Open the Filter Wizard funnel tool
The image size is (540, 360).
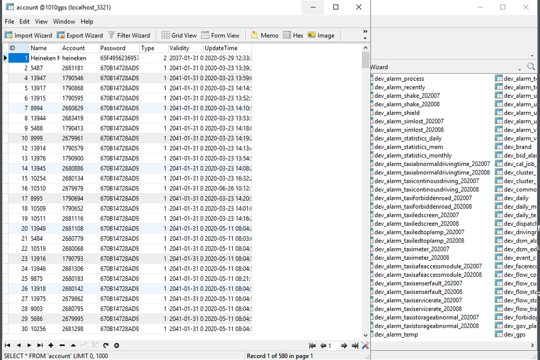129,35
